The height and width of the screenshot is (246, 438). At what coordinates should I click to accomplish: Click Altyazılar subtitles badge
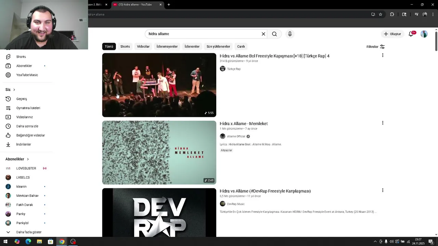click(227, 150)
